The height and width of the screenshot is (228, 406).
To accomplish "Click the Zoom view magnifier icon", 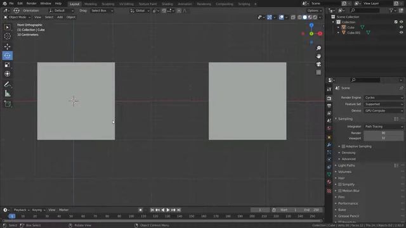I will point(318,48).
